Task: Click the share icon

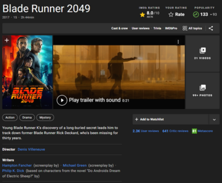Action: click(x=211, y=28)
